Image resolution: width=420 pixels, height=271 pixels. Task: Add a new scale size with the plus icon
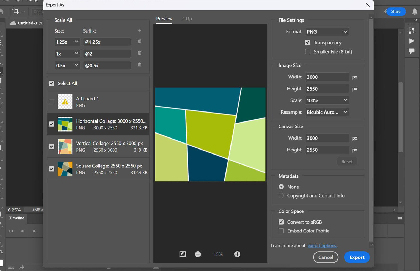pyautogui.click(x=140, y=31)
